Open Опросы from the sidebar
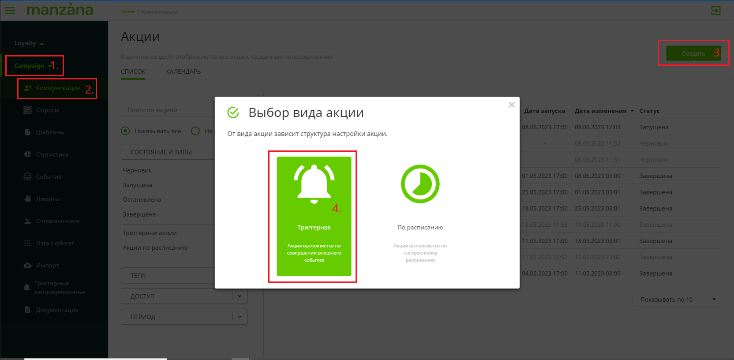The height and width of the screenshot is (360, 734). (47, 110)
